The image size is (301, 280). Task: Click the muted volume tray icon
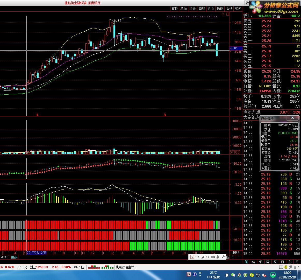click(264, 275)
